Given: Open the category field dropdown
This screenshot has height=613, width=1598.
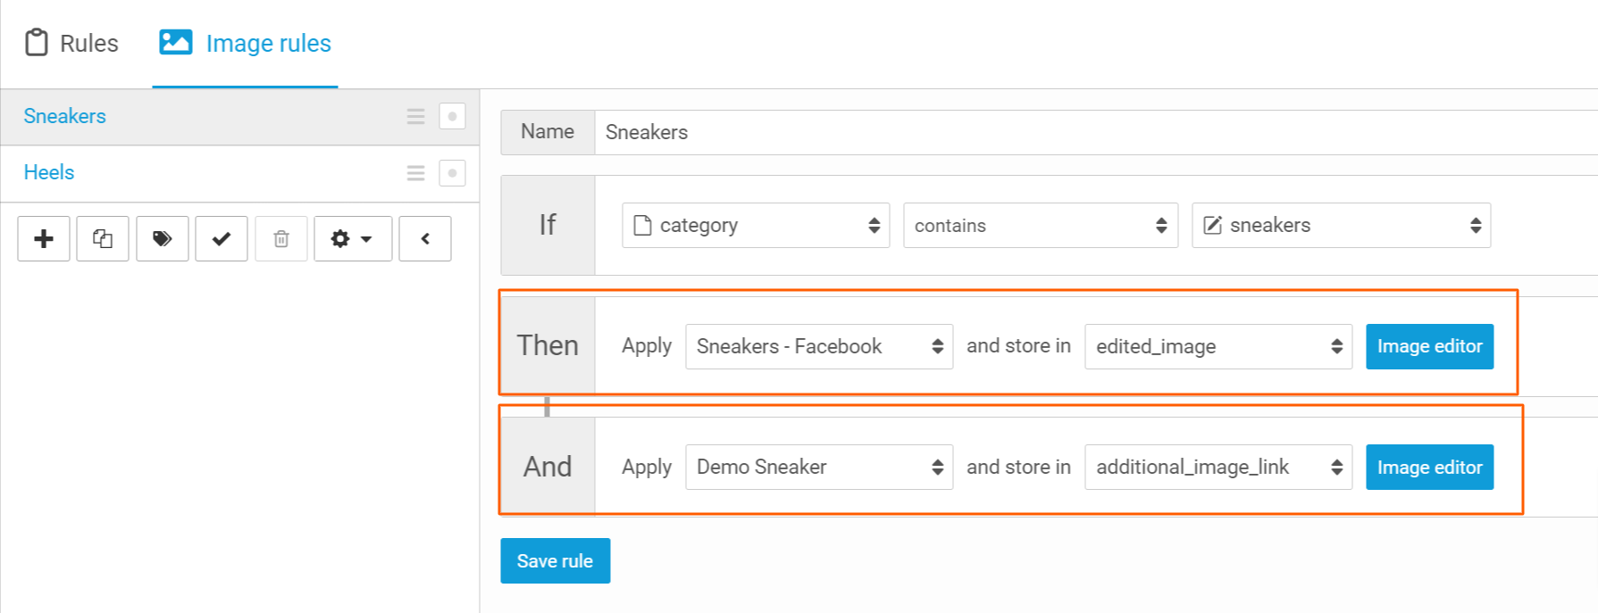Looking at the screenshot, I should [756, 226].
